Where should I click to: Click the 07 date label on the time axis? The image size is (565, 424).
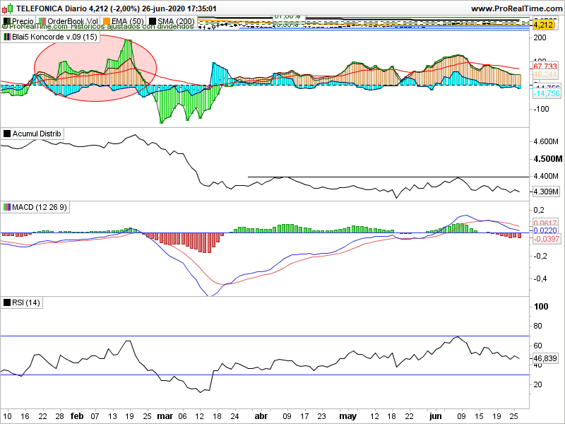[95, 416]
